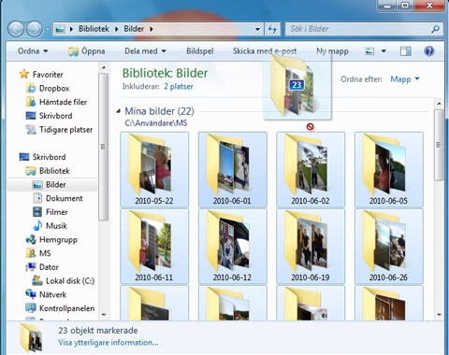Click Skicka med e-post

tap(265, 51)
